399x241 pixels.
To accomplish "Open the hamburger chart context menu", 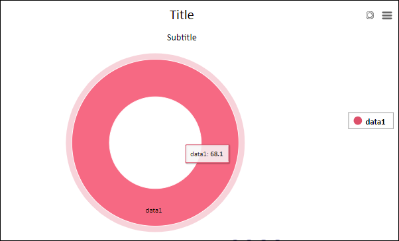I will [x=387, y=15].
